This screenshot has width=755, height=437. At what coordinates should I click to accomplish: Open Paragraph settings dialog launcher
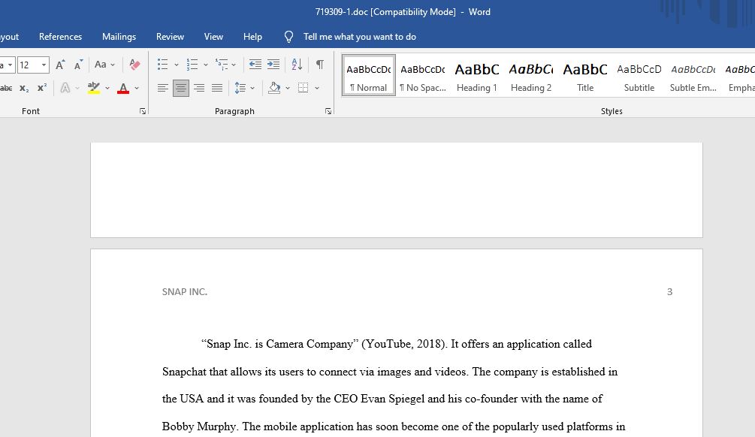click(x=328, y=111)
